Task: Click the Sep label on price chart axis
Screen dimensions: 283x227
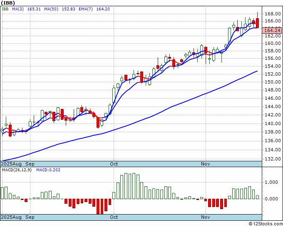Action: (x=30, y=164)
